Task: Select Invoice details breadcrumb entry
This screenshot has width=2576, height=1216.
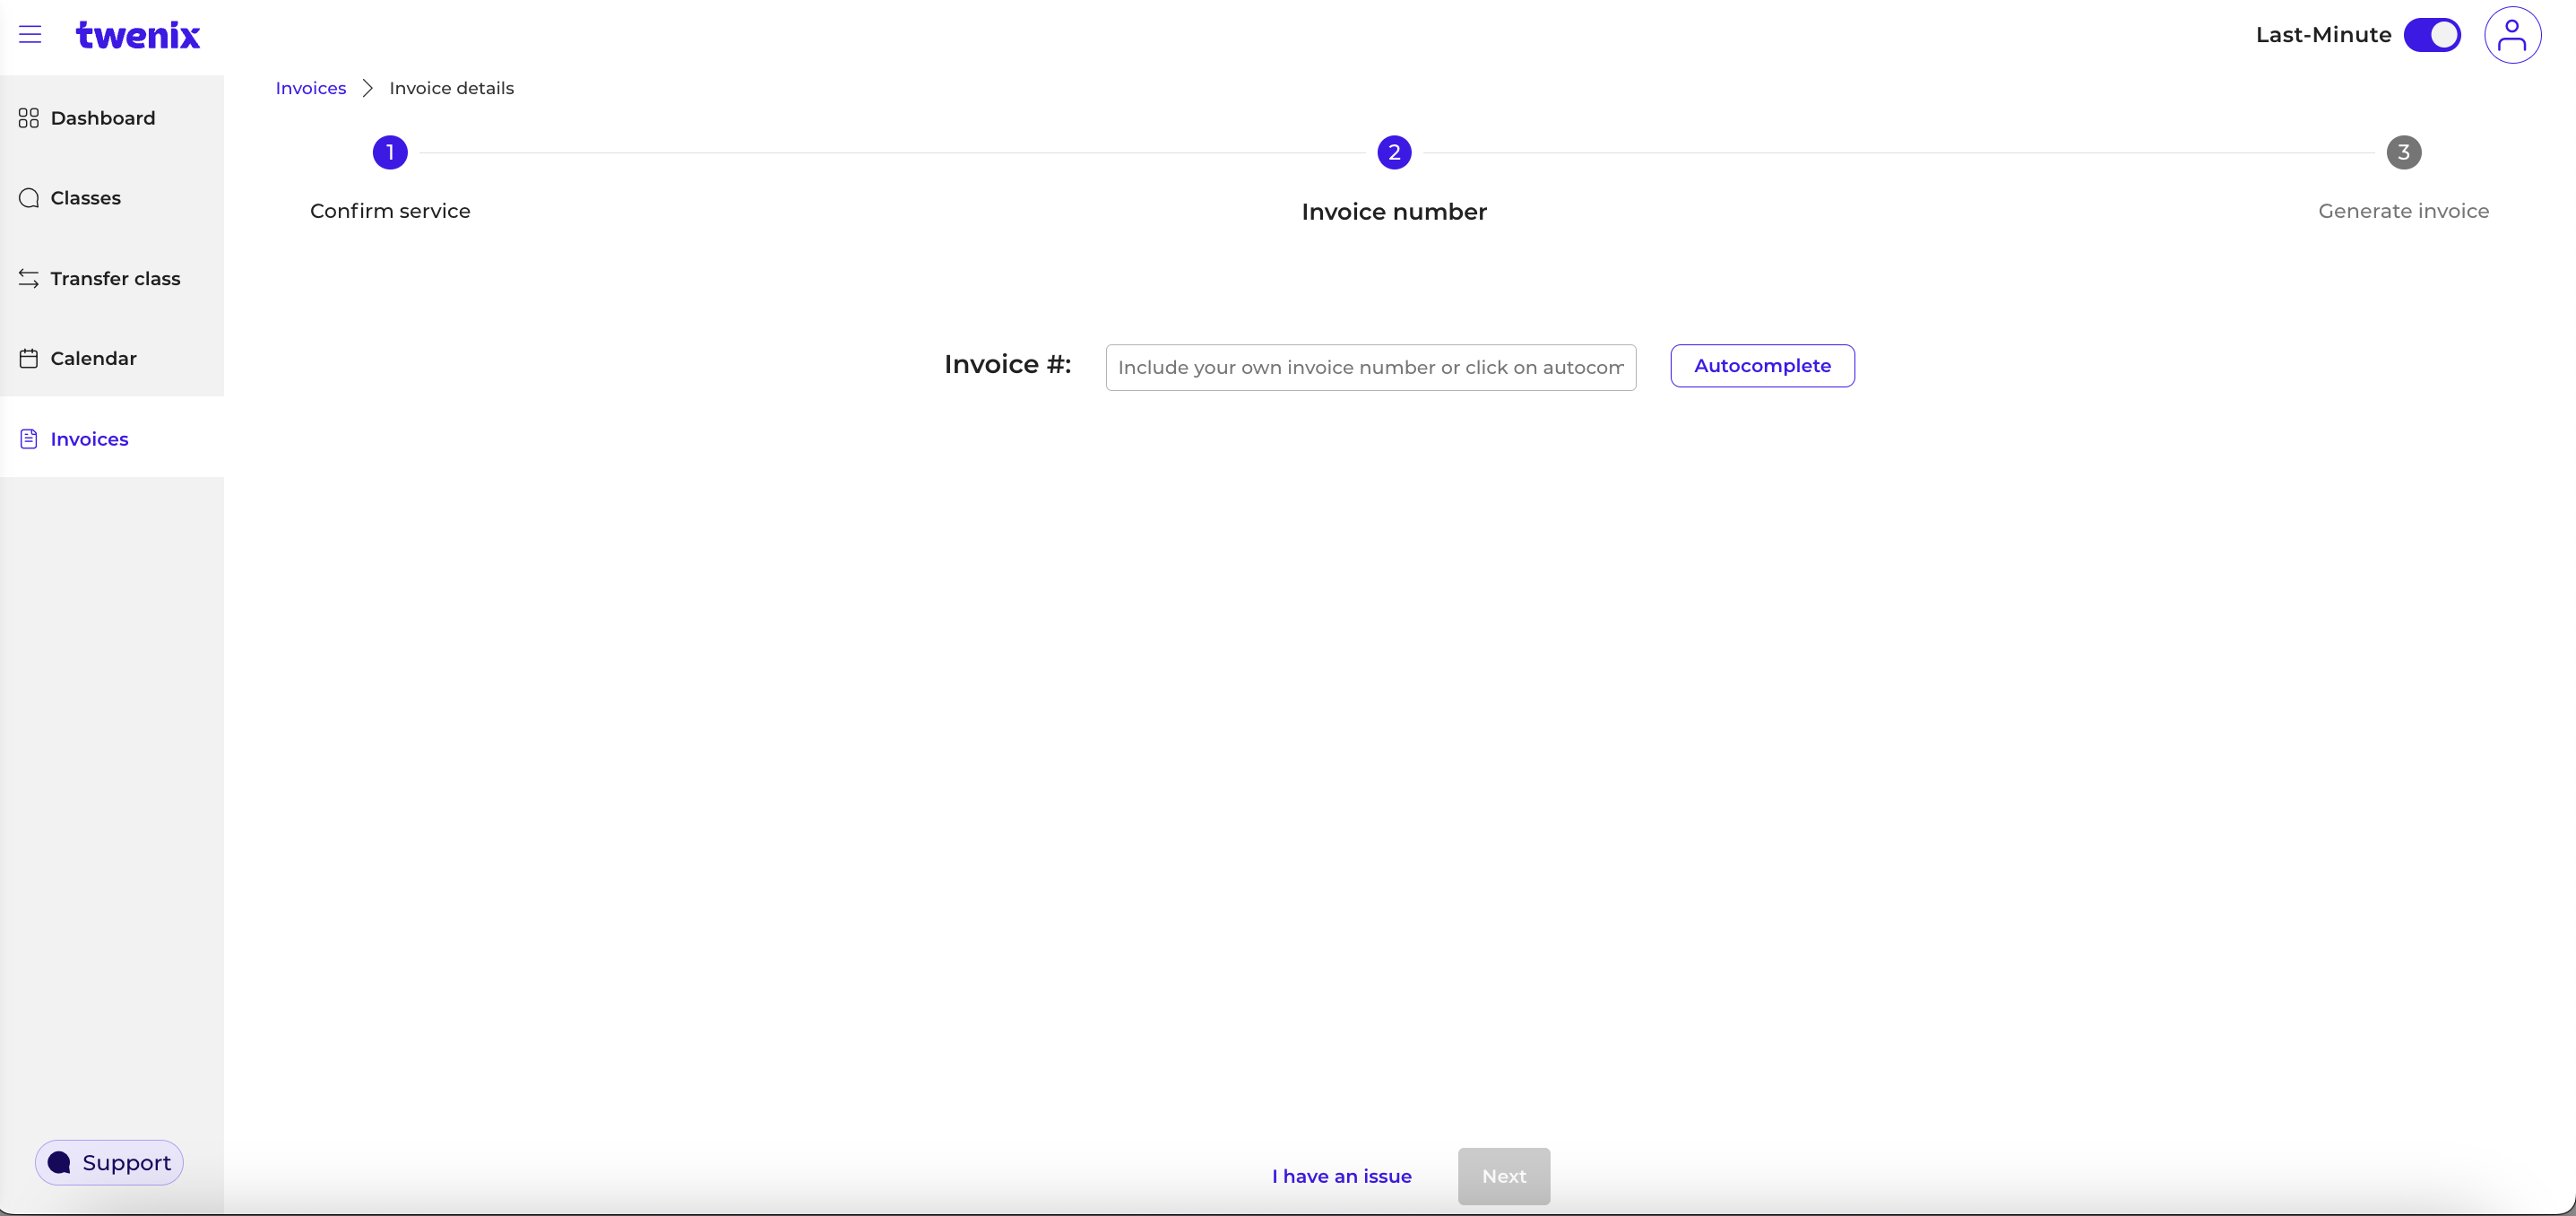Action: 451,88
